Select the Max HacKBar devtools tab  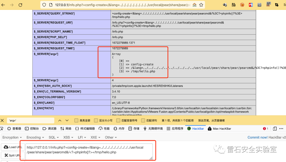(220, 129)
